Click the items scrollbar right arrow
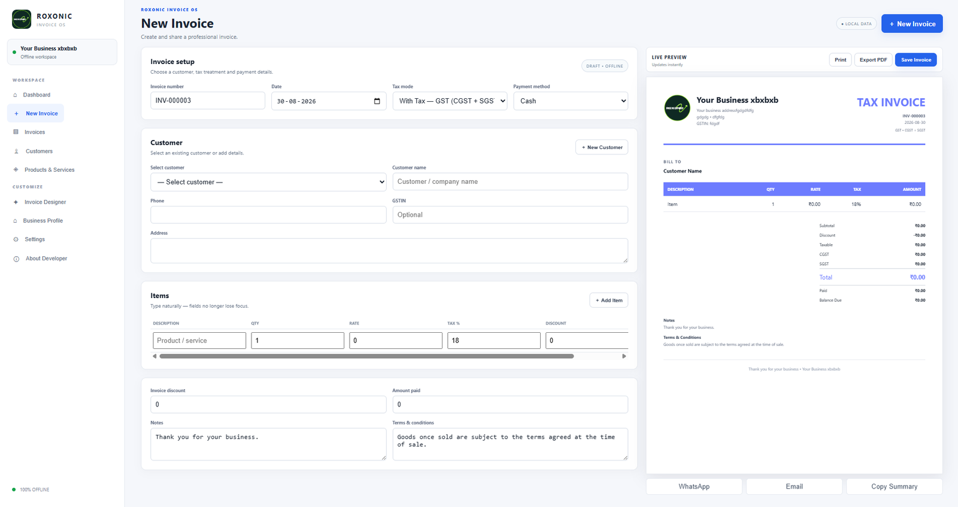This screenshot has width=958, height=507. (x=624, y=356)
